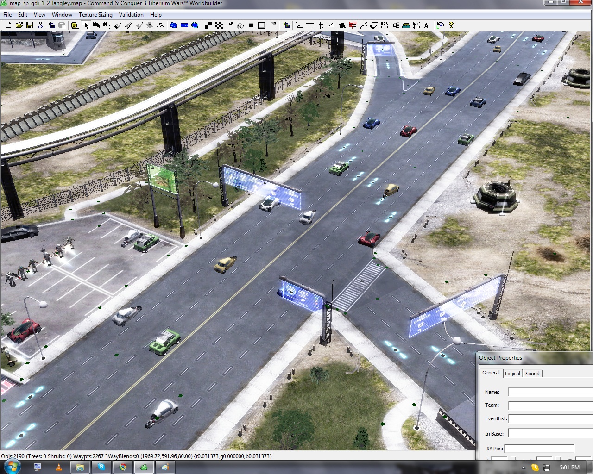Viewport: 593px width, 474px height.
Task: Choose the checkered large-tile texture tool
Action: [219, 25]
